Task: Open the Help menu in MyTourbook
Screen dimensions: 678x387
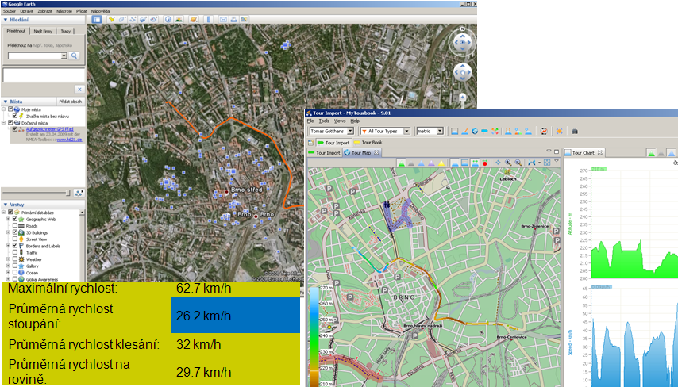Action: pos(355,121)
